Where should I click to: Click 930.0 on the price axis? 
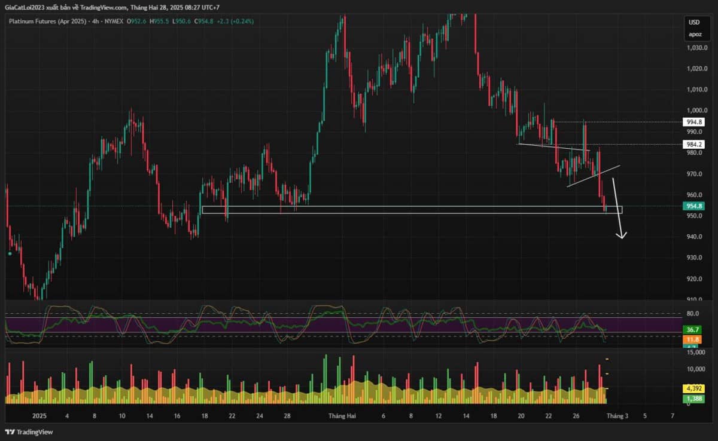coord(694,258)
